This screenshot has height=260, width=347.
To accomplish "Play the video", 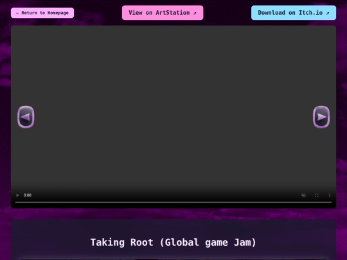I will coord(17,195).
